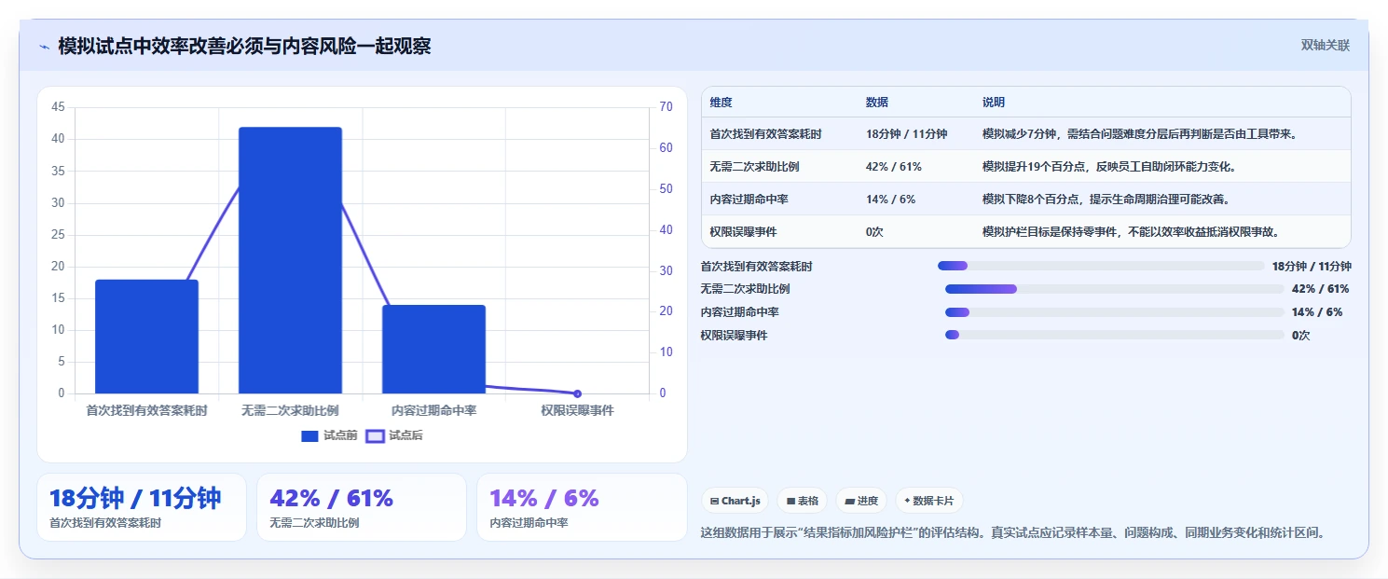The height and width of the screenshot is (579, 1388).
Task: Click the card title 模拟试点中效率改善必须与内容风险一起观察
Action: click(244, 47)
